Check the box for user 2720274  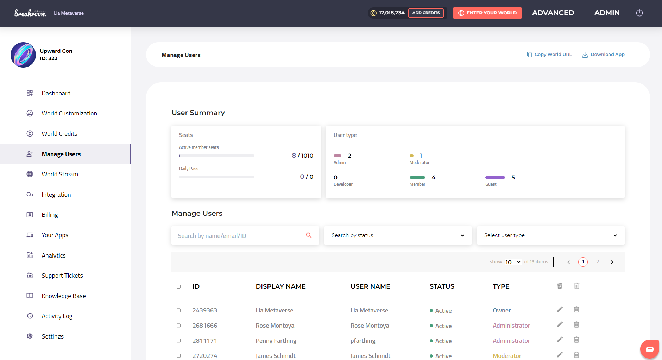pos(179,356)
